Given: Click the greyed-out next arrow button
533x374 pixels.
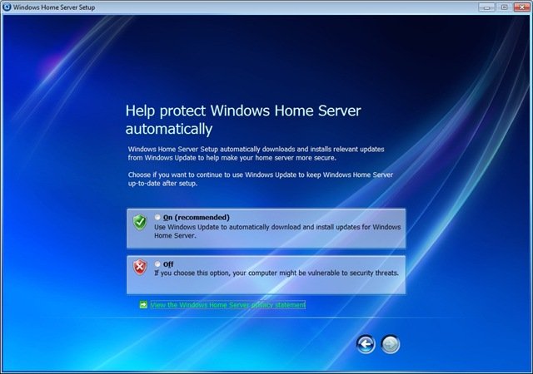Looking at the screenshot, I should click(x=391, y=344).
